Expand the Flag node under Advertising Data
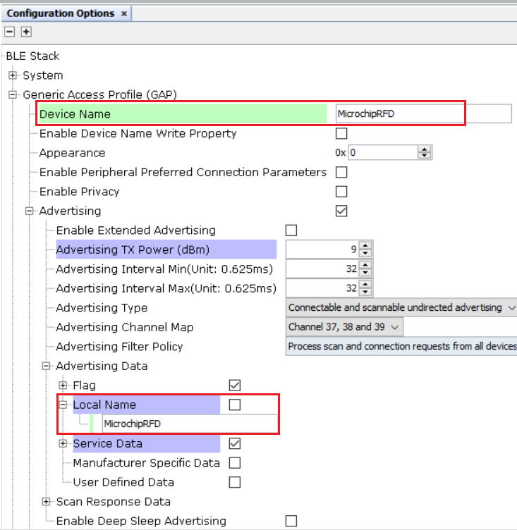Viewport: 517px width, 530px height. tap(63, 386)
